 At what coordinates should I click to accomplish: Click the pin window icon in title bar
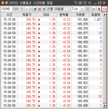pyautogui.click(x=76, y=3)
